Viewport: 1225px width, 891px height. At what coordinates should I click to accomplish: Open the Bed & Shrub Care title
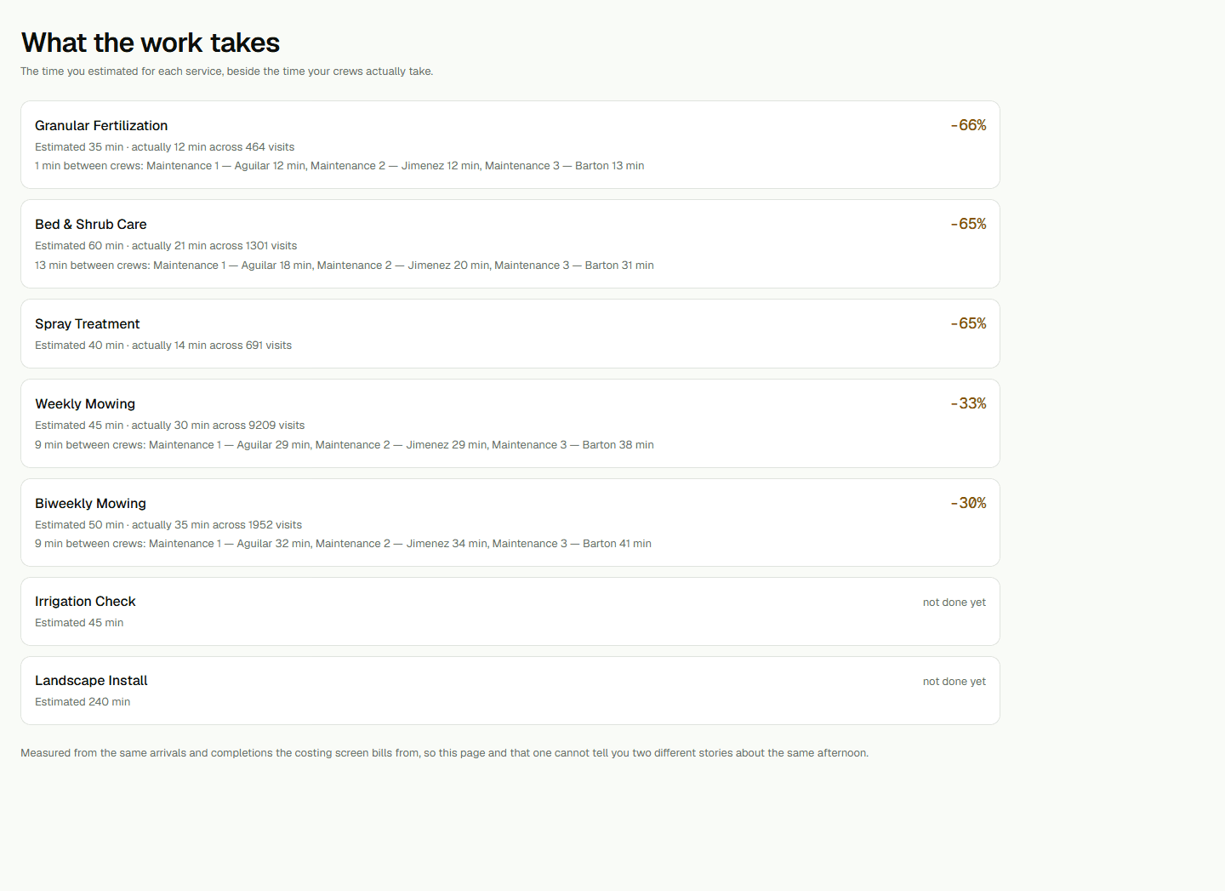(91, 225)
